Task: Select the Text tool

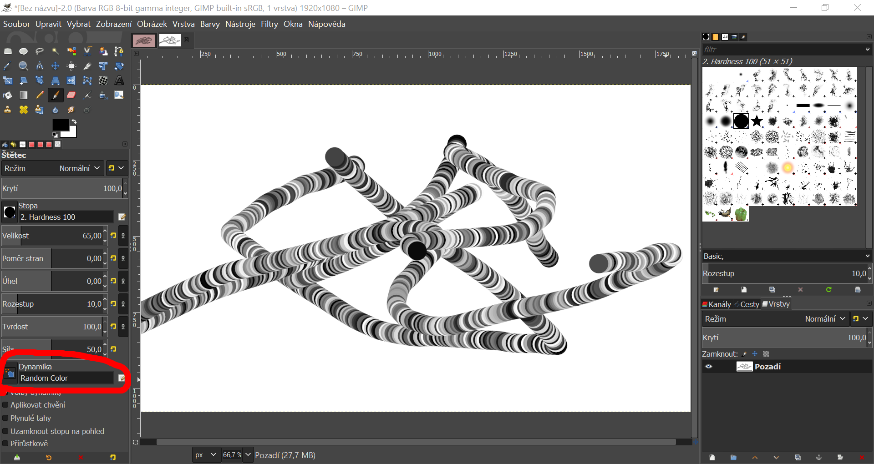Action: click(119, 81)
